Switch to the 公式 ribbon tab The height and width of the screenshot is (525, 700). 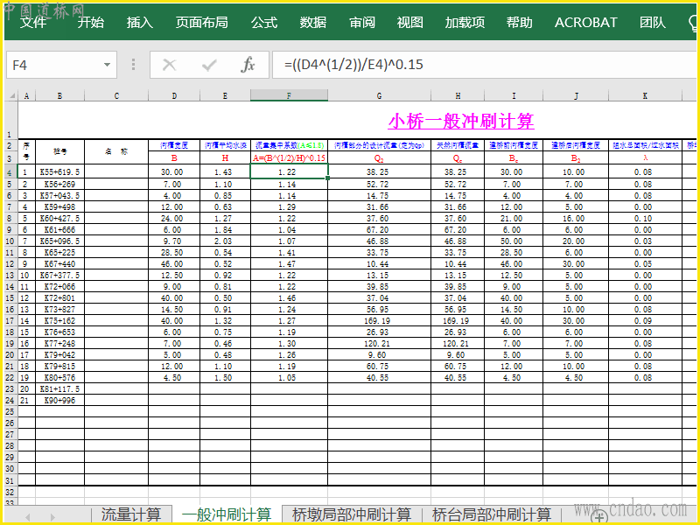point(264,23)
